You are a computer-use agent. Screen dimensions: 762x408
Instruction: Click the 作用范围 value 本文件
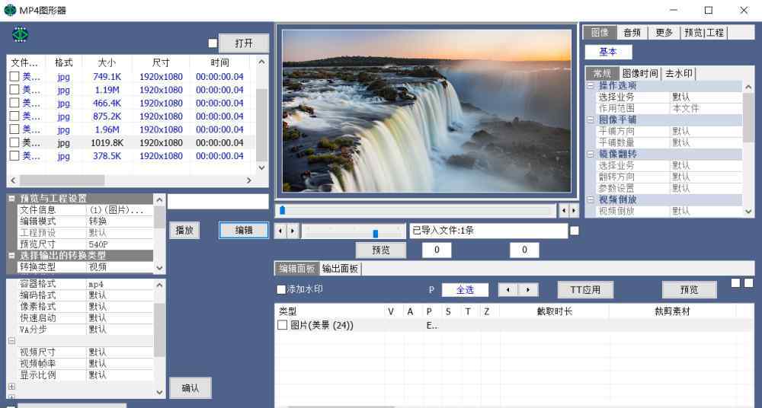(x=706, y=108)
